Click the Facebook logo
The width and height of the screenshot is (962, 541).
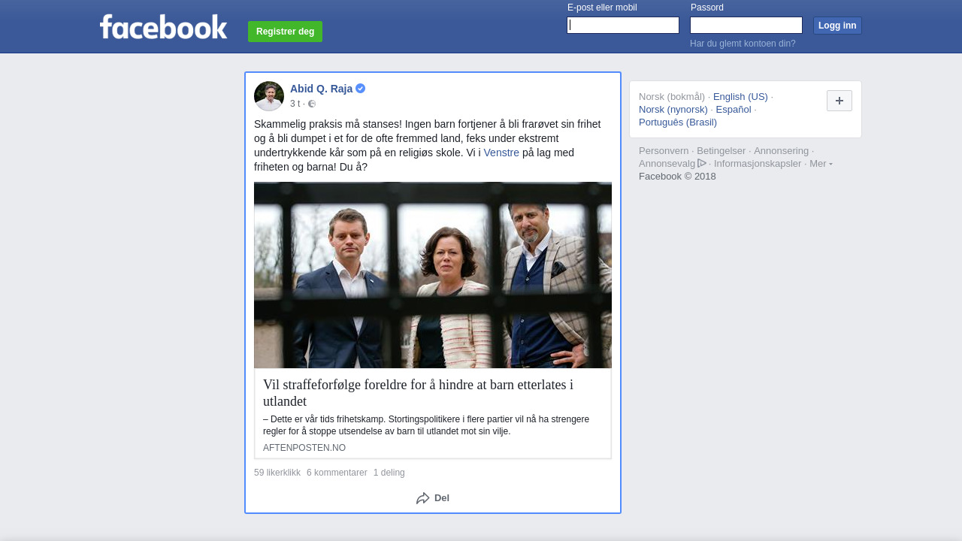click(163, 27)
